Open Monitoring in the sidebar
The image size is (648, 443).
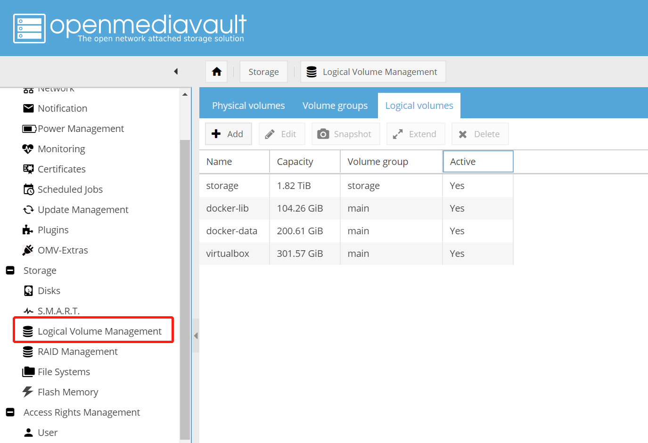(61, 149)
